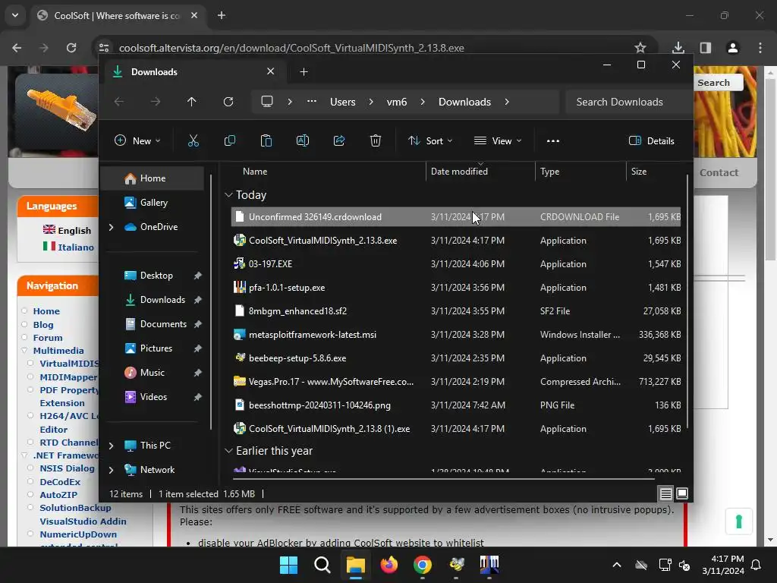The width and height of the screenshot is (777, 583).
Task: Open the Sort dropdown menu
Action: (x=430, y=140)
